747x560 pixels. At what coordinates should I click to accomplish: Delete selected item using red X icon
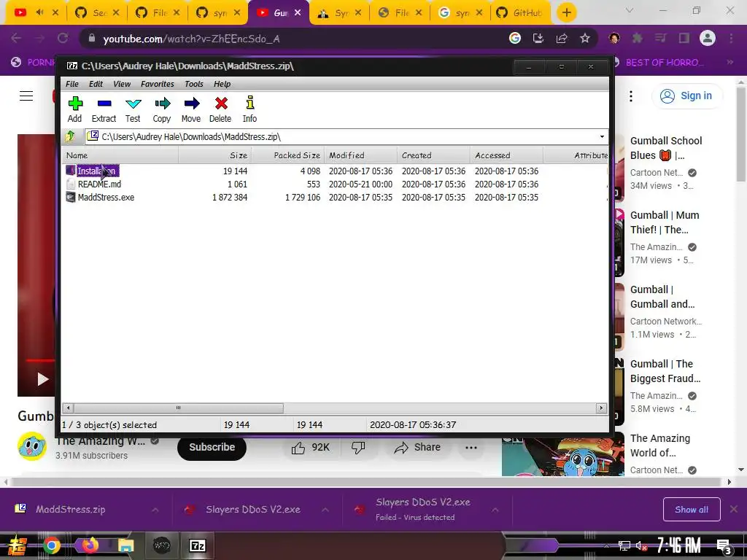click(x=220, y=109)
